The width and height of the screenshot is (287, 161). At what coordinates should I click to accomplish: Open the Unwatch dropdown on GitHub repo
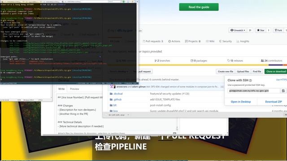click(238, 30)
